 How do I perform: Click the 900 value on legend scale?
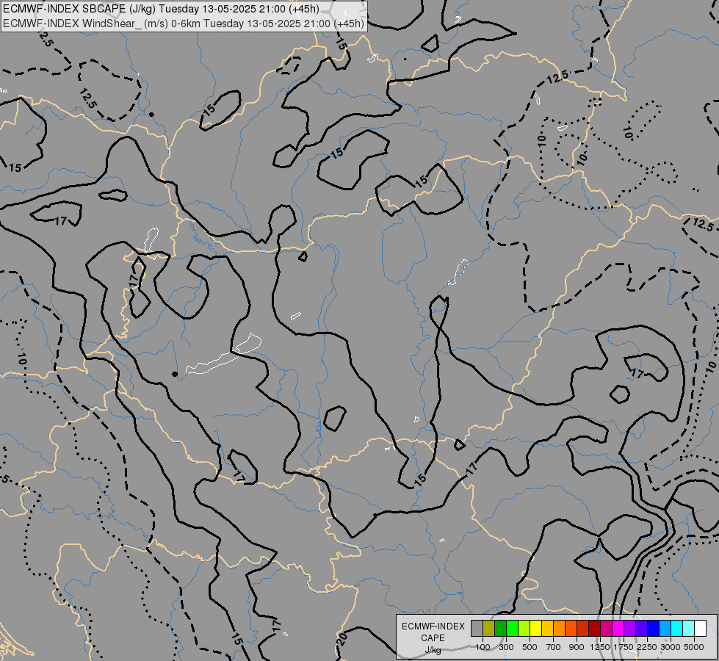tap(577, 647)
